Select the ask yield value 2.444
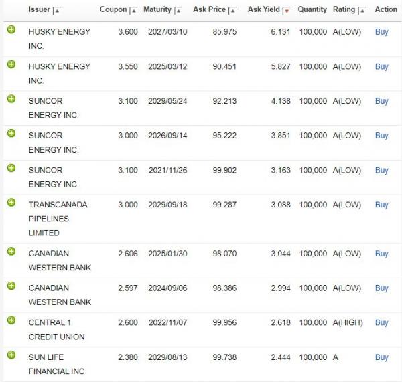The image size is (402, 382). (x=281, y=357)
